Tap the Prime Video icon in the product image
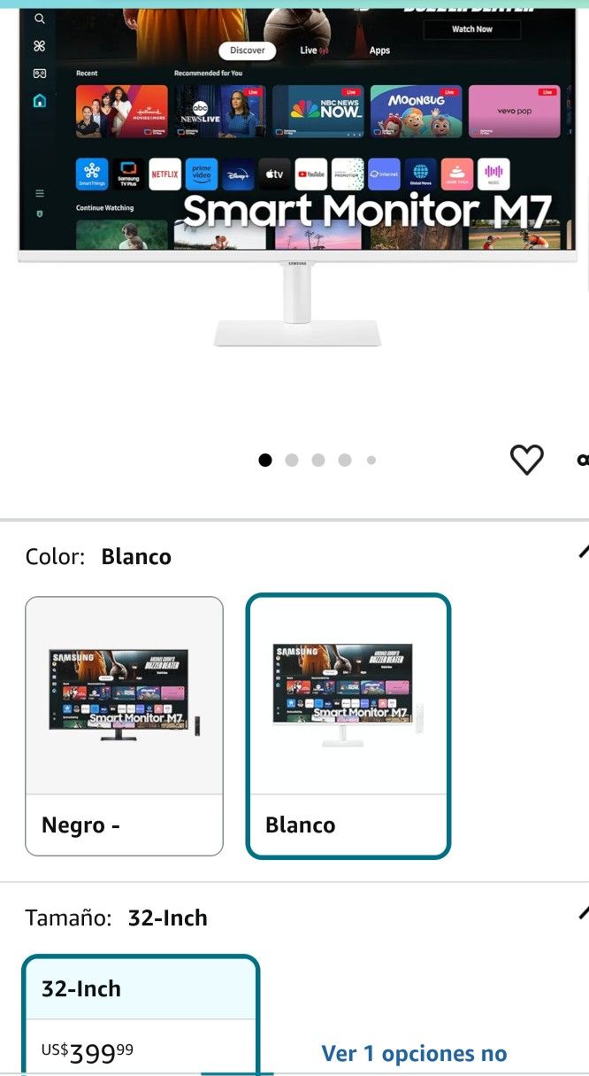This screenshot has height=1076, width=589. 202,174
